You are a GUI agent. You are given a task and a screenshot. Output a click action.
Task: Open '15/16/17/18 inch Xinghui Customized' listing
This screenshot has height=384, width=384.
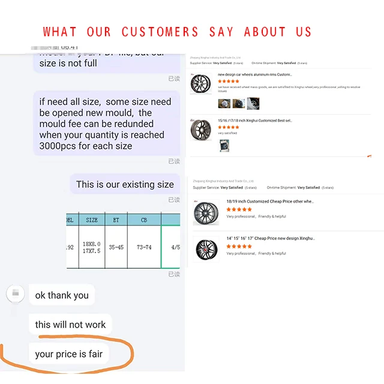click(254, 121)
